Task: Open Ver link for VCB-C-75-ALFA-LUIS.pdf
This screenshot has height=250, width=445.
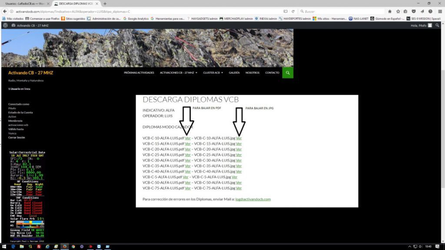Action: click(x=188, y=188)
